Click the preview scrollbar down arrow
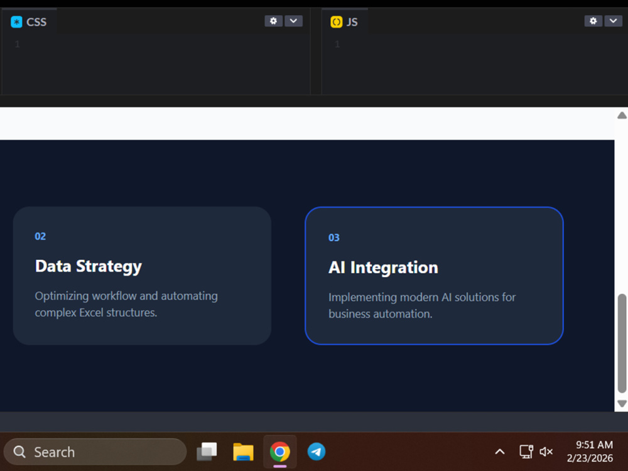 [x=622, y=403]
